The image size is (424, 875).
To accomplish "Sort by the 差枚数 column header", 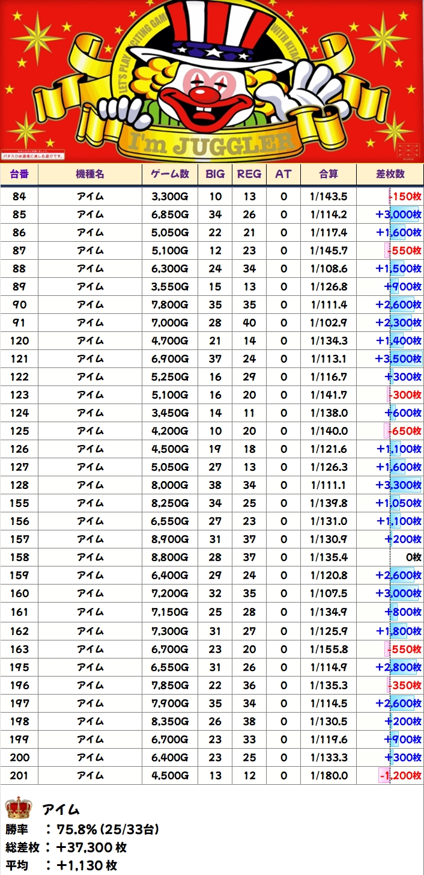I will click(x=390, y=174).
